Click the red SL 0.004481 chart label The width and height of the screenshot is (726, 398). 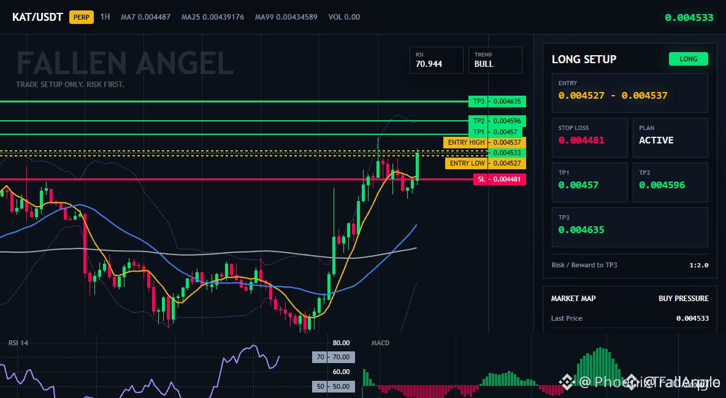pyautogui.click(x=500, y=179)
